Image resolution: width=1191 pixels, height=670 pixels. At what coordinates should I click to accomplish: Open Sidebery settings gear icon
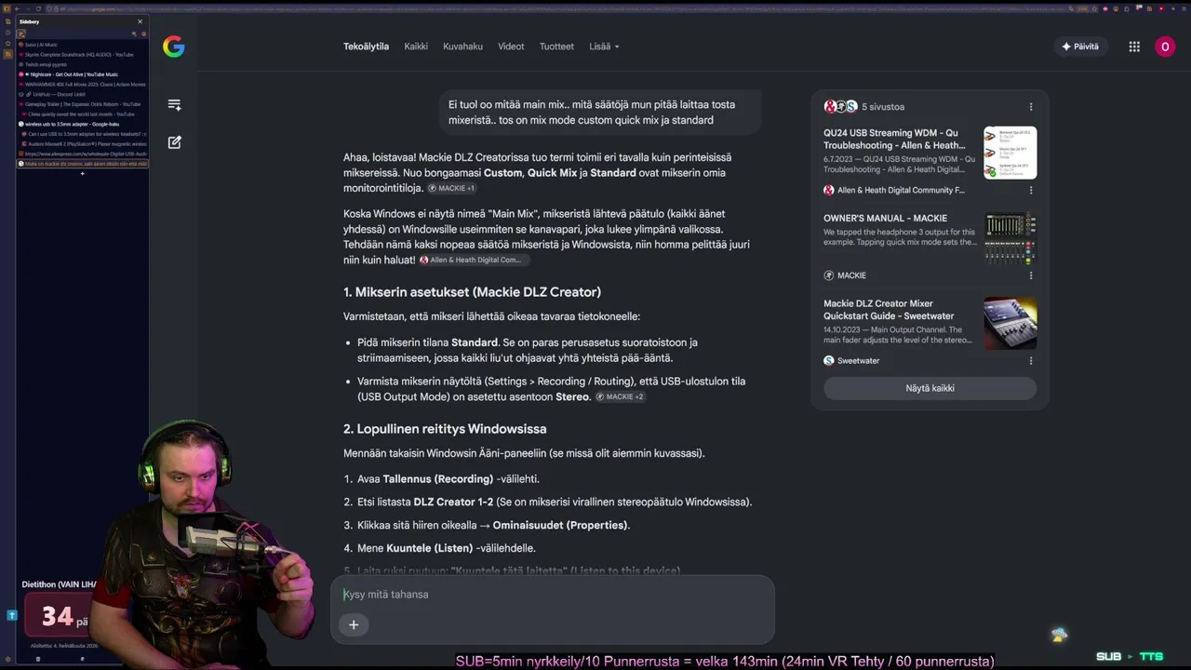143,33
